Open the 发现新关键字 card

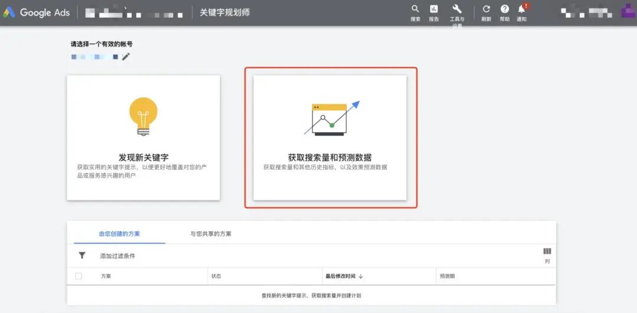[143, 137]
